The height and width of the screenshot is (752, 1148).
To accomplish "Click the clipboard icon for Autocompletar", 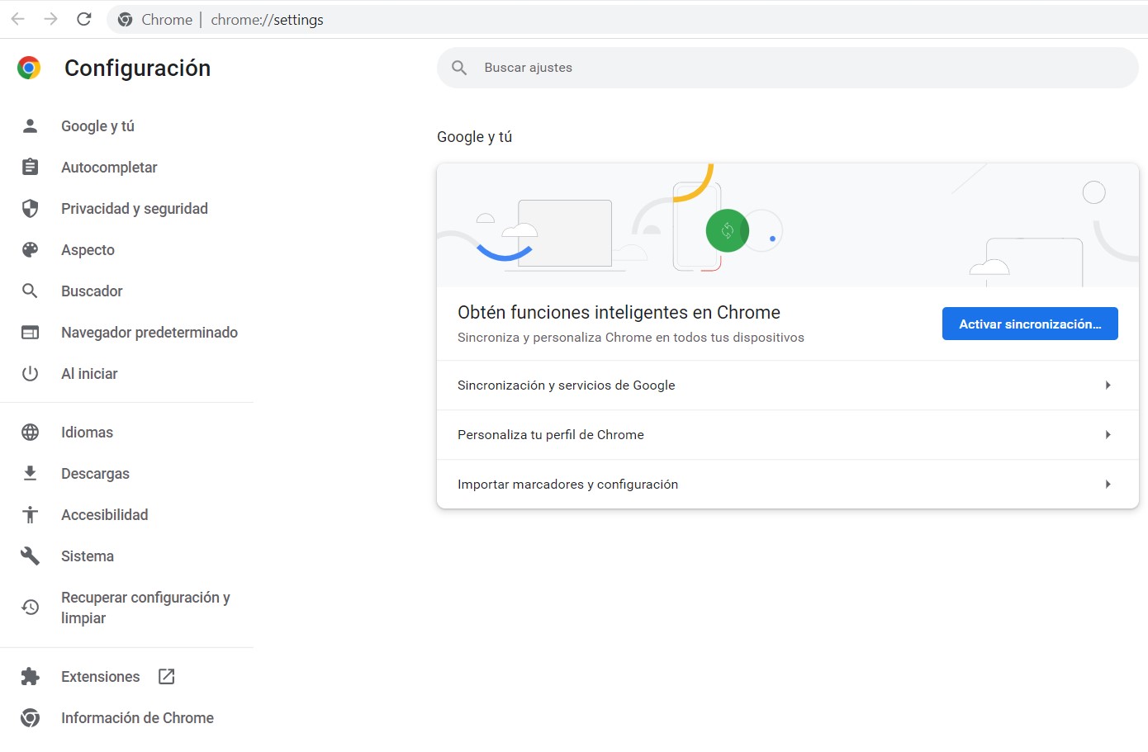I will pyautogui.click(x=31, y=167).
